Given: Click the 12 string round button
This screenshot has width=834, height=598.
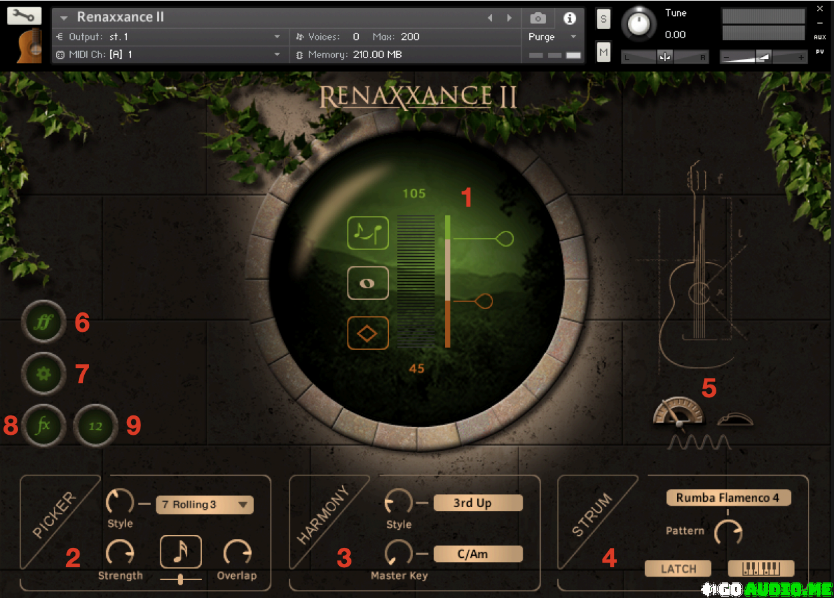Looking at the screenshot, I should (x=96, y=425).
